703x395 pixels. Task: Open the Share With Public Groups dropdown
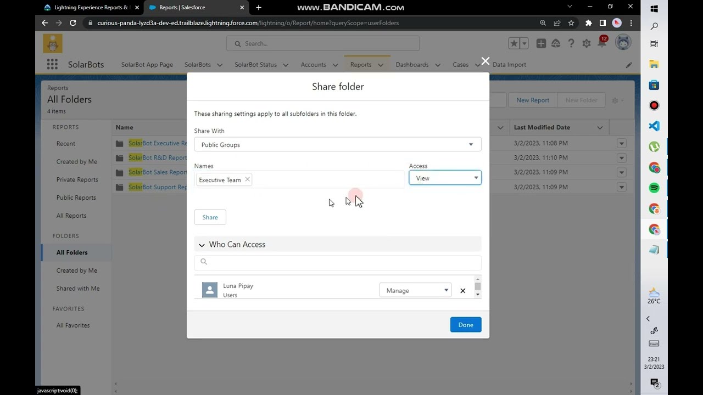[x=338, y=145]
